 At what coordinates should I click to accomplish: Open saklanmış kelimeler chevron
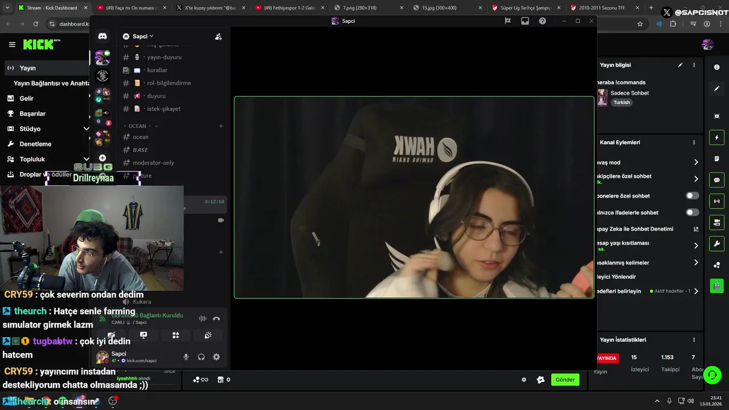696,263
